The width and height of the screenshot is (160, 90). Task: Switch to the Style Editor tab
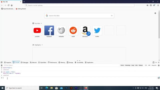coord(42,62)
